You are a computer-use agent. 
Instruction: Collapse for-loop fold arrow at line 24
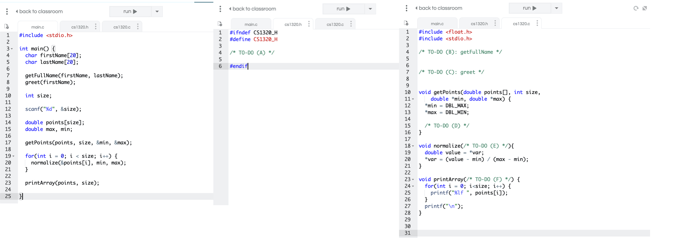413,186
